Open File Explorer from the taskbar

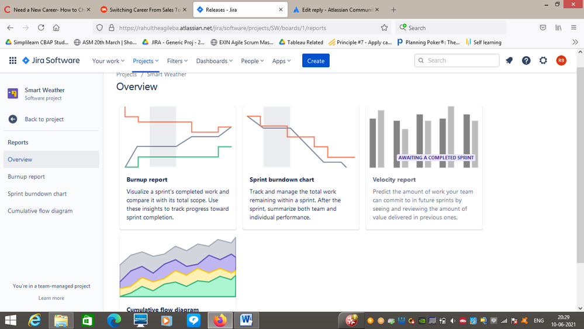point(61,320)
